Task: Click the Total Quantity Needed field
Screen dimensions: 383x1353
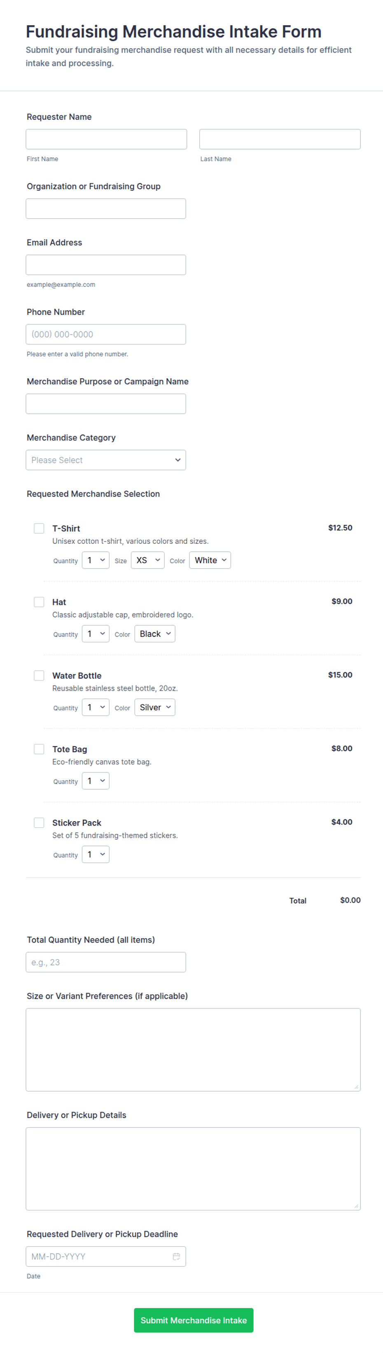Action: click(x=106, y=962)
